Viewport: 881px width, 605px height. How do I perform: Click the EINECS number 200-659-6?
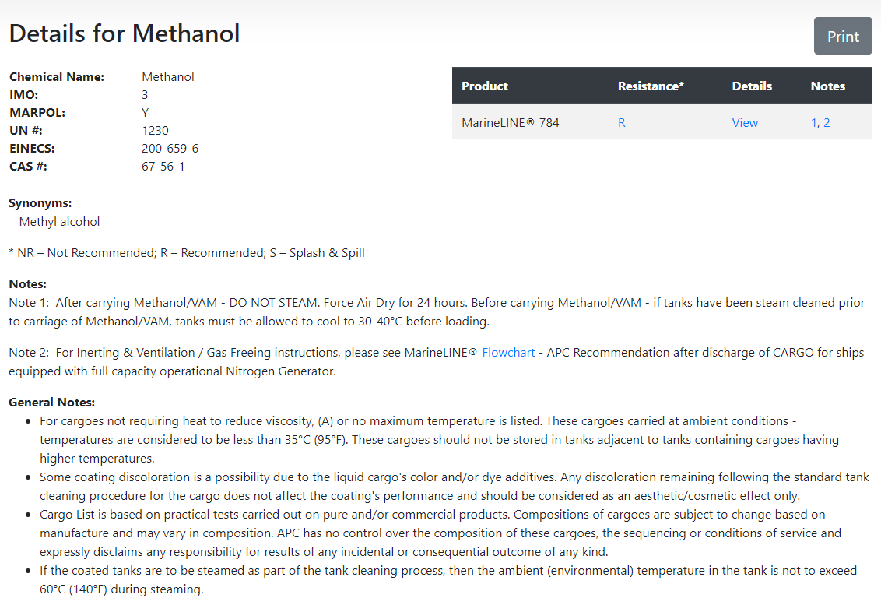pyautogui.click(x=170, y=148)
